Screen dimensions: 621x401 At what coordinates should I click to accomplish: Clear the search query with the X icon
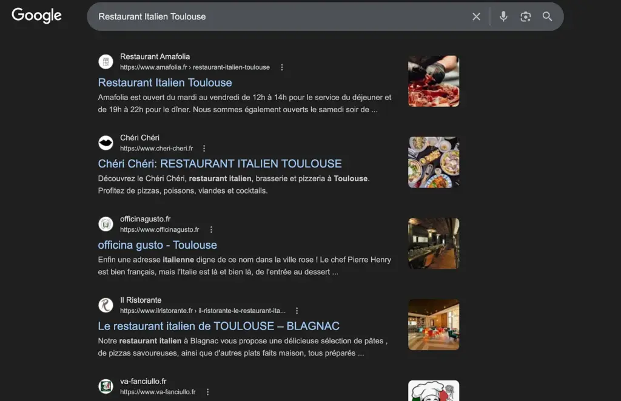[476, 16]
